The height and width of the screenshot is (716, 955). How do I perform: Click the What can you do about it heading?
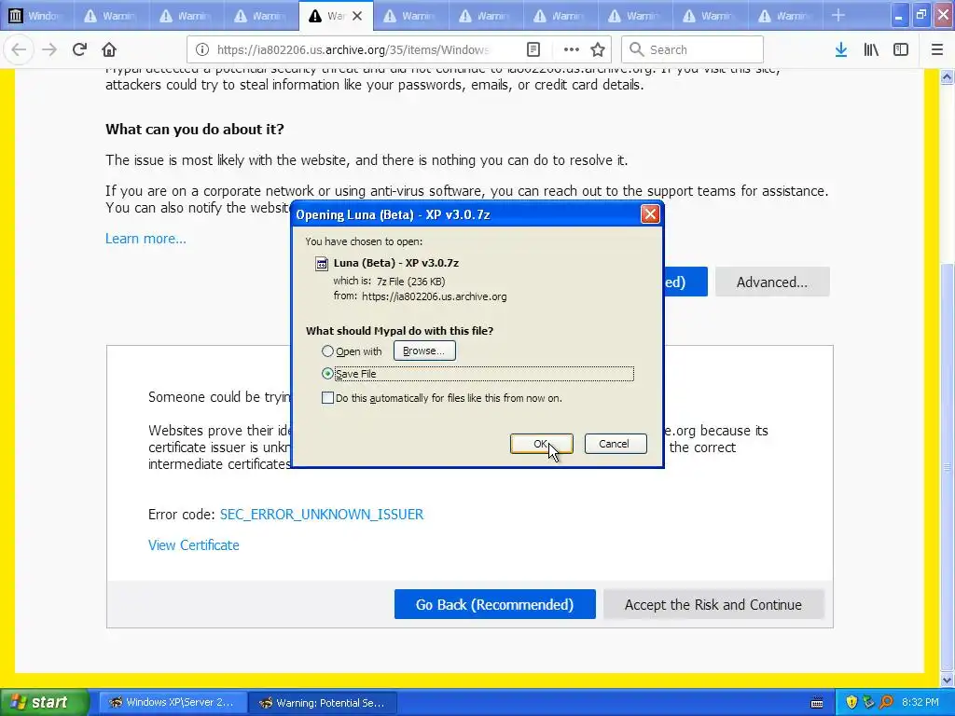[x=195, y=130]
